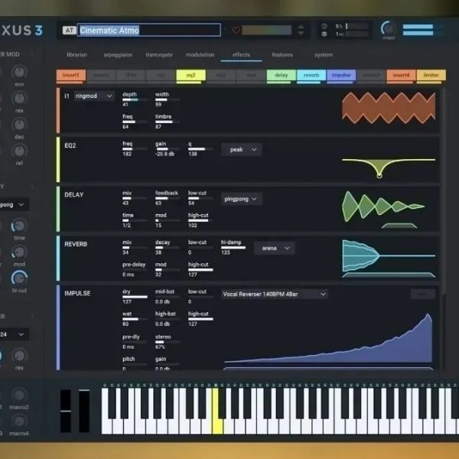Click the filter env knob
This screenshot has width=459, height=459.
coord(19,72)
